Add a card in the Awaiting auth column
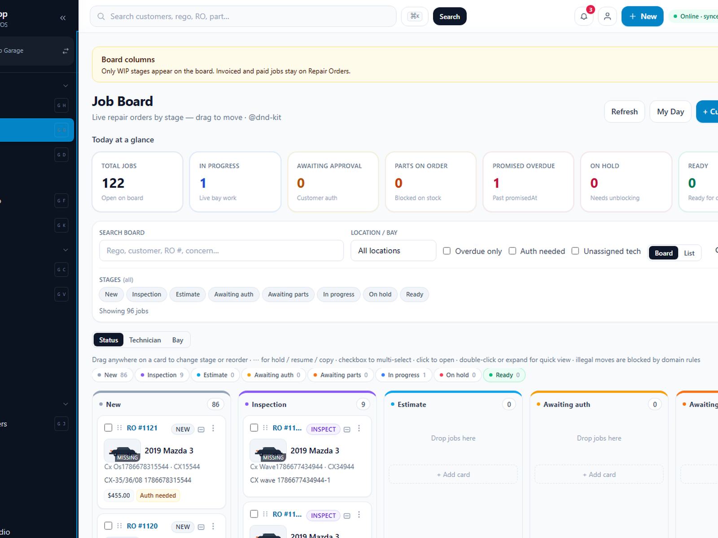 click(x=599, y=474)
